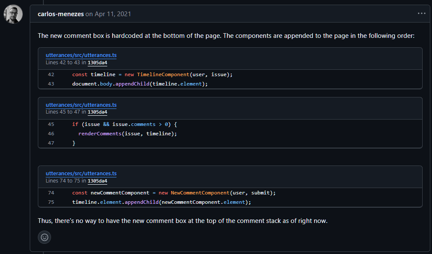This screenshot has width=432, height=254.
Task: Select line number 45 in the code snippet
Action: 51,124
